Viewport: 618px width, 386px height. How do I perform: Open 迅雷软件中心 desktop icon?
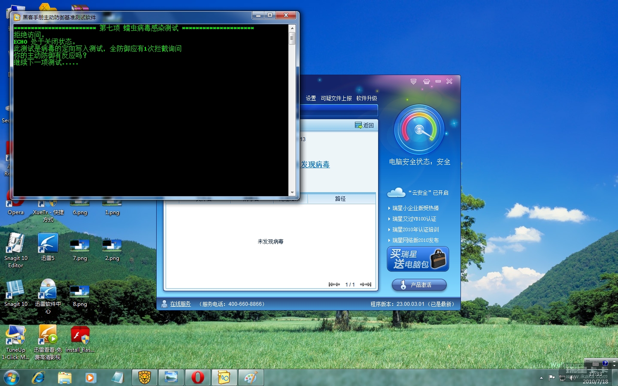coord(48,296)
